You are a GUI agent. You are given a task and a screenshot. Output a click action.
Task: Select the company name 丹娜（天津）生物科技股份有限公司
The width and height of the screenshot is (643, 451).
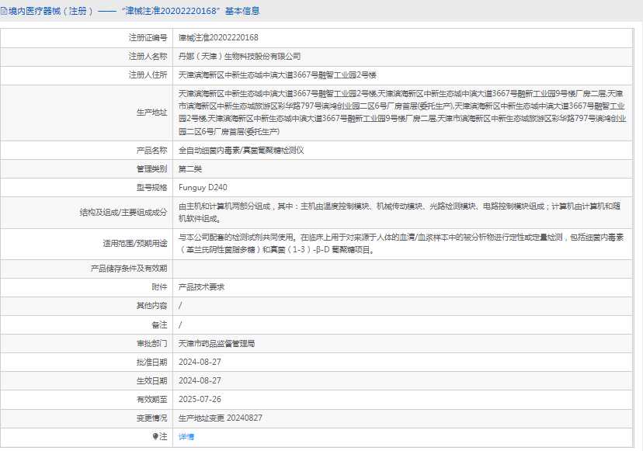pos(239,57)
